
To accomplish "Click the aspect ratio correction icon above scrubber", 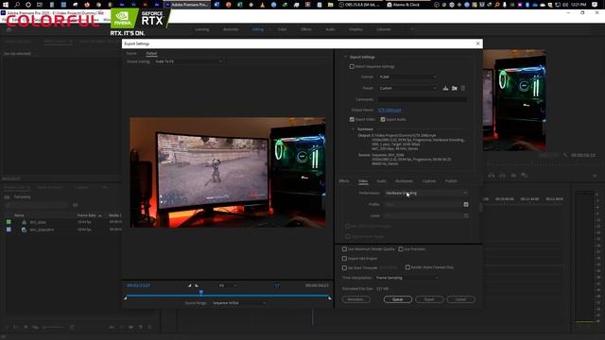I will coord(277,285).
